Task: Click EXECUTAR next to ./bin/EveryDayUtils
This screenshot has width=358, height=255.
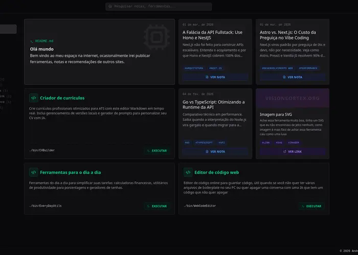Action: [x=157, y=206]
